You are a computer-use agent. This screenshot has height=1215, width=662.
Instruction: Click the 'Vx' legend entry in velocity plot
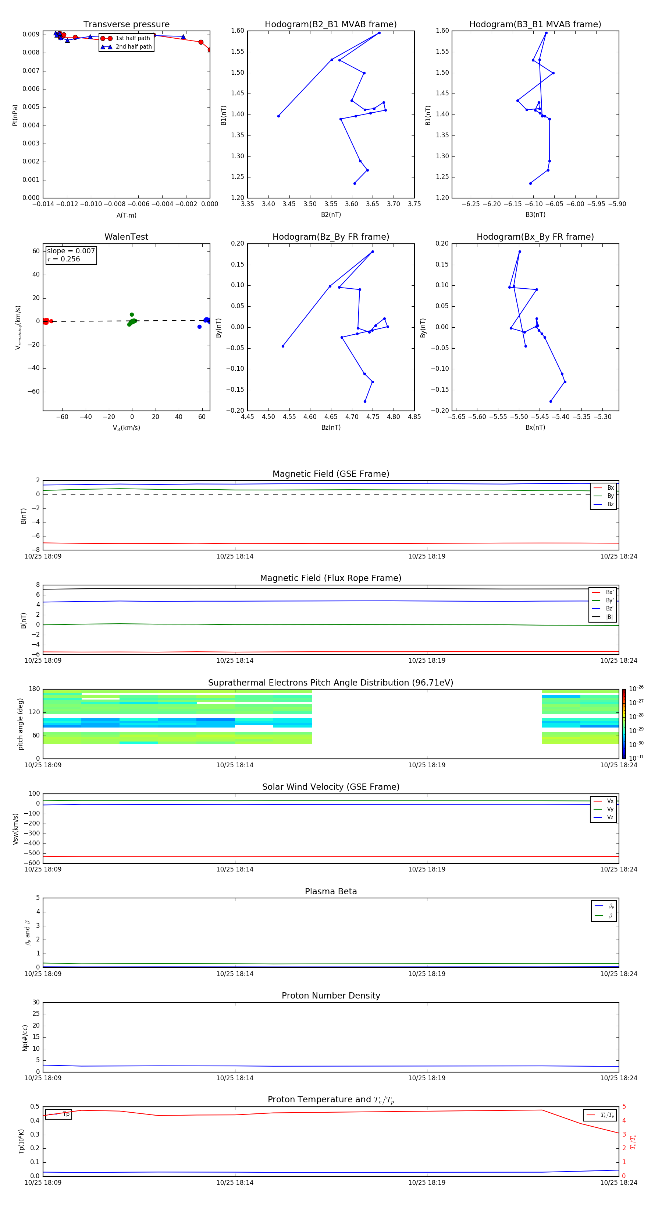(x=604, y=801)
